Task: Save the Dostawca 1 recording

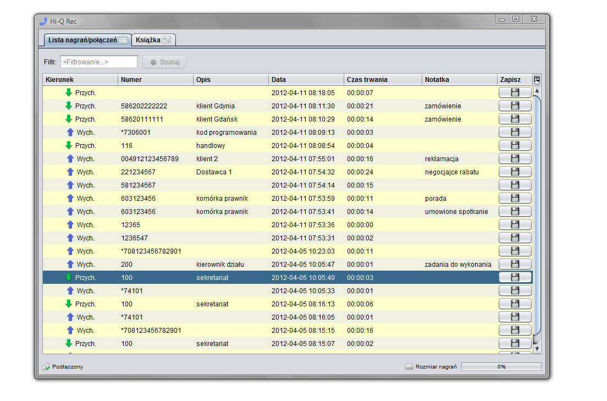Action: tap(515, 171)
